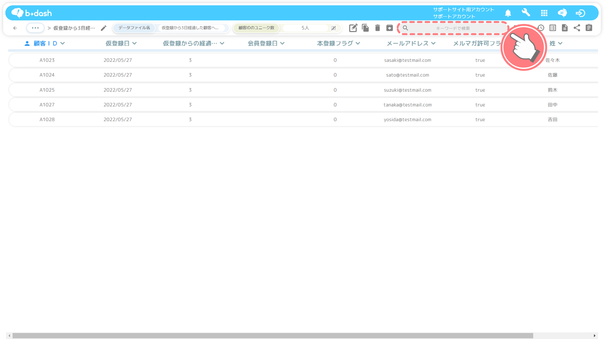The height and width of the screenshot is (339, 604).
Task: Click suzuki@testmail.com email cell
Action: [407, 90]
